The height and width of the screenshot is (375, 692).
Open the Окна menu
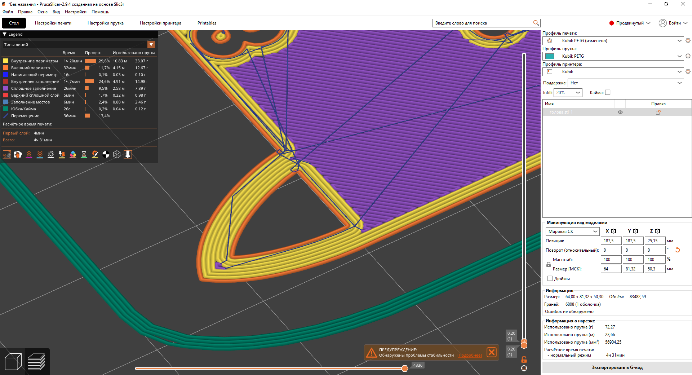43,12
